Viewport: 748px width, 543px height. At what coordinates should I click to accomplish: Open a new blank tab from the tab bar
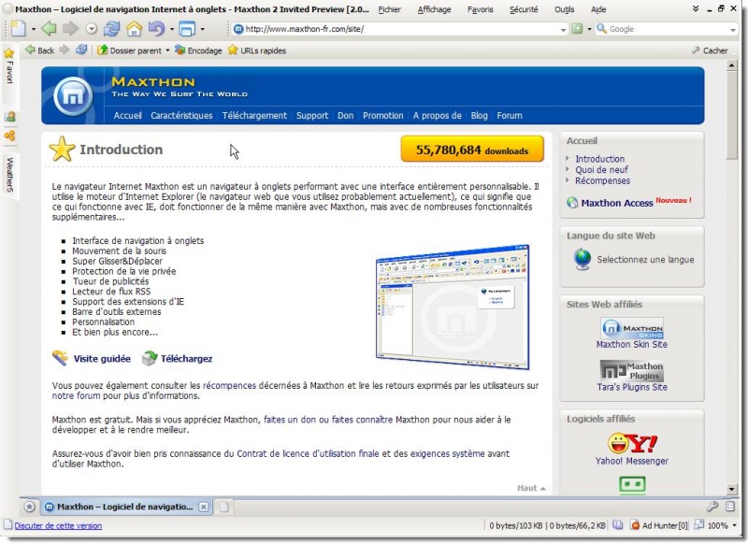(x=223, y=507)
